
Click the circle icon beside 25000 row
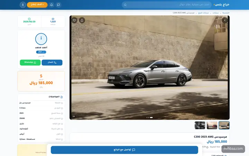pyautogui.click(x=62, y=119)
